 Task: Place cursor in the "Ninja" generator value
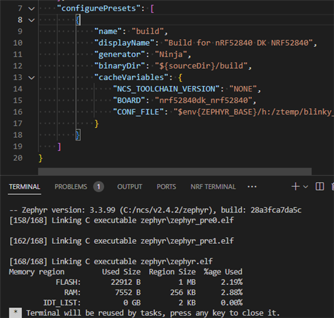pyautogui.click(x=171, y=54)
